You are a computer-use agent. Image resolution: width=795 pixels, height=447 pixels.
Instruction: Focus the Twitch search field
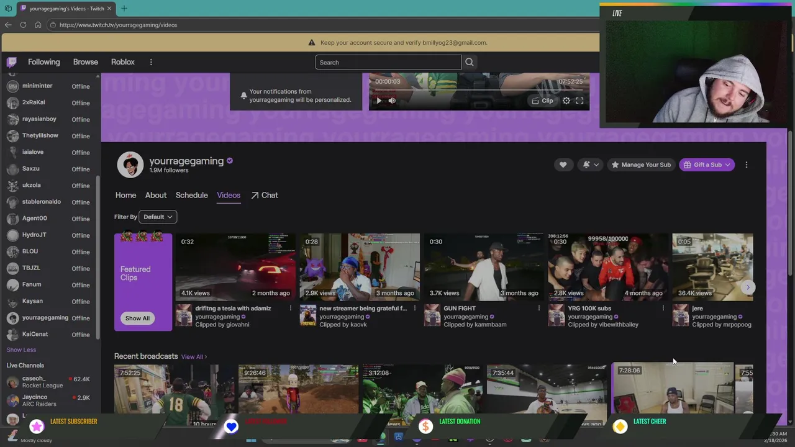click(x=388, y=62)
